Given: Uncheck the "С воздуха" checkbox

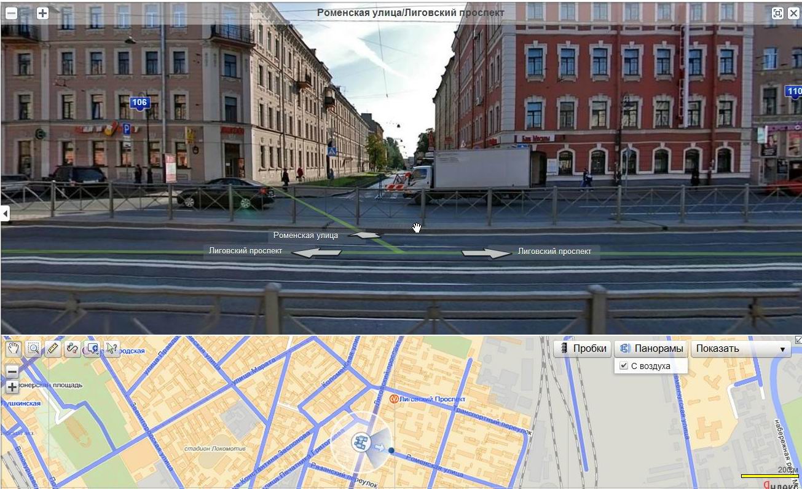Looking at the screenshot, I should click(624, 366).
